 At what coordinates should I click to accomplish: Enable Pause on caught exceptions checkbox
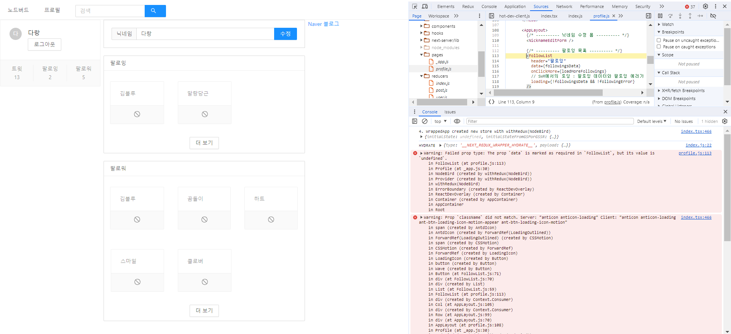click(659, 47)
